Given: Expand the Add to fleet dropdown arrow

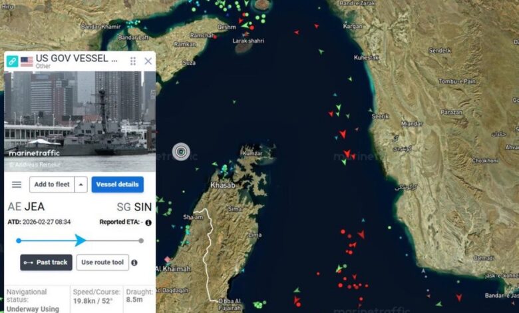Looking at the screenshot, I should pyautogui.click(x=81, y=184).
